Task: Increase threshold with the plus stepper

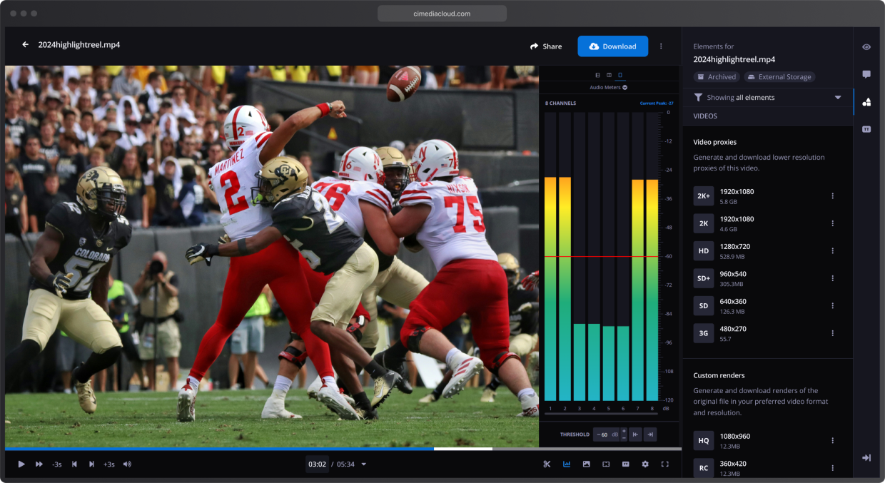Action: click(624, 431)
